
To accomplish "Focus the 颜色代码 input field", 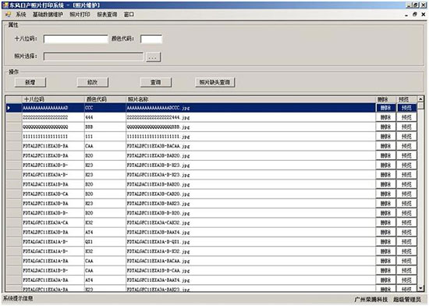I will point(151,39).
